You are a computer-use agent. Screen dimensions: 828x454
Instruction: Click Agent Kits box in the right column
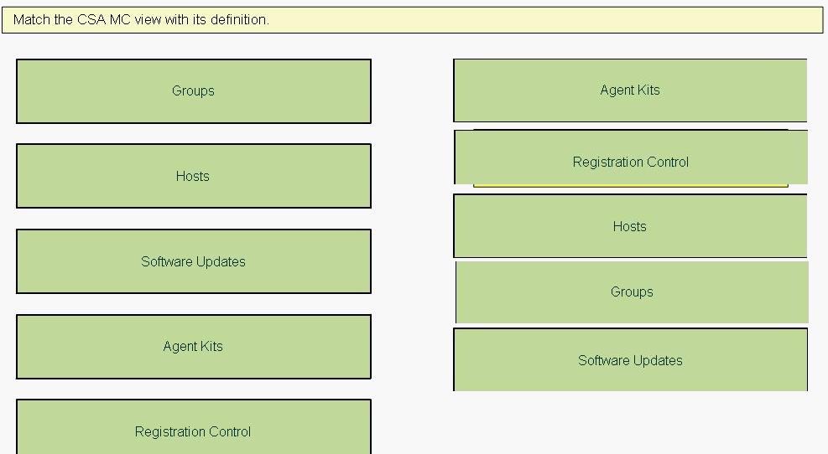[630, 90]
